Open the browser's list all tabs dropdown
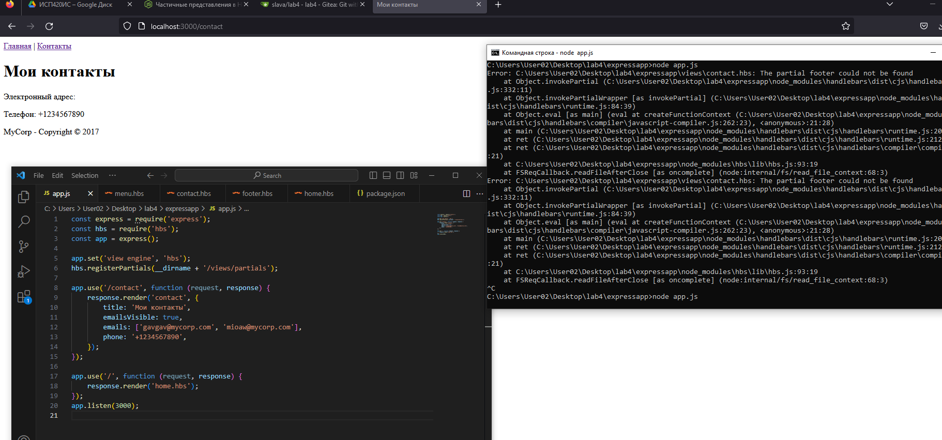 pos(890,5)
